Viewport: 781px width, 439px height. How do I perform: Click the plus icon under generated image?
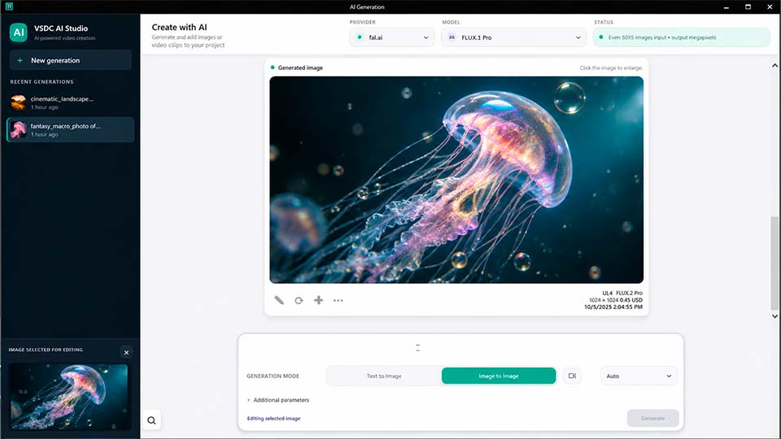click(x=318, y=300)
